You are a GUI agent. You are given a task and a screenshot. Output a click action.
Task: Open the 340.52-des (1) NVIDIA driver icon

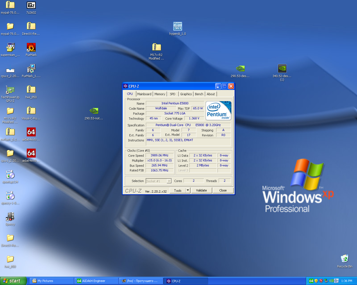pyautogui.click(x=282, y=69)
